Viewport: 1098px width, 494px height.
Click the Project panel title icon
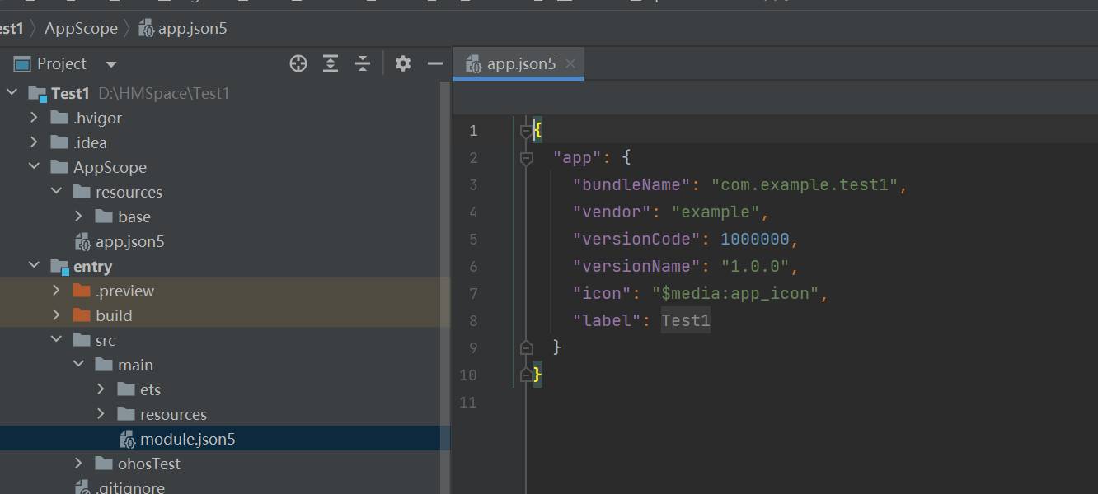coord(22,63)
